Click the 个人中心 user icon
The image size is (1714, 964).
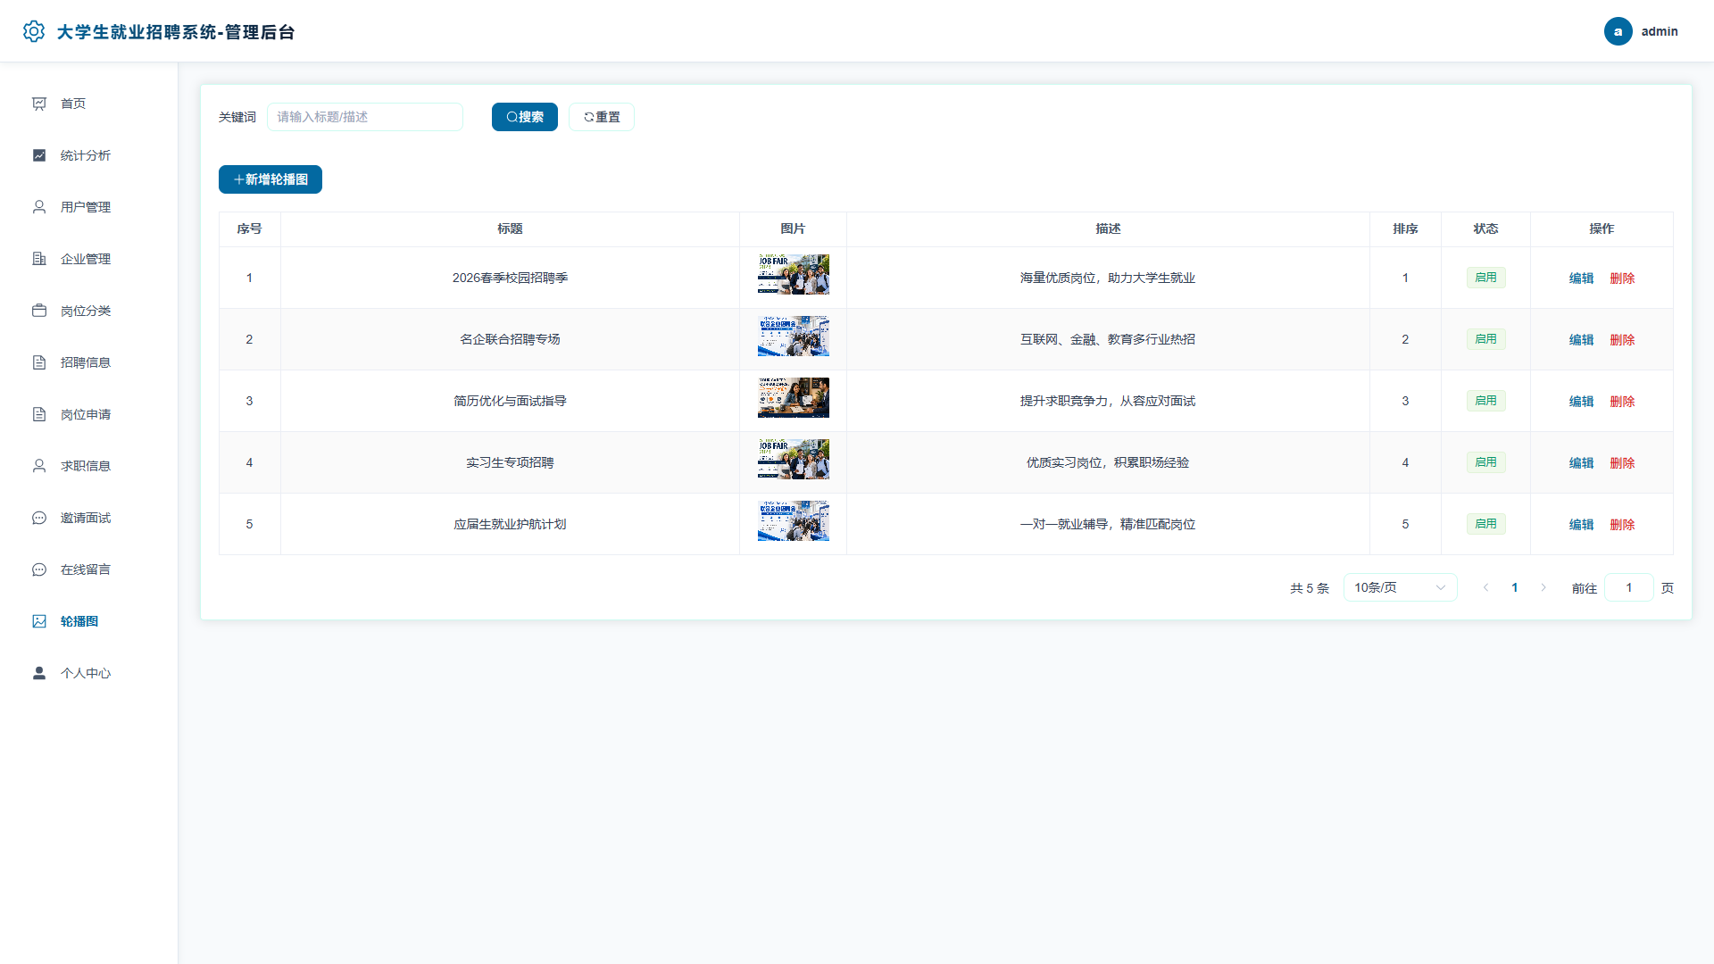pos(39,673)
